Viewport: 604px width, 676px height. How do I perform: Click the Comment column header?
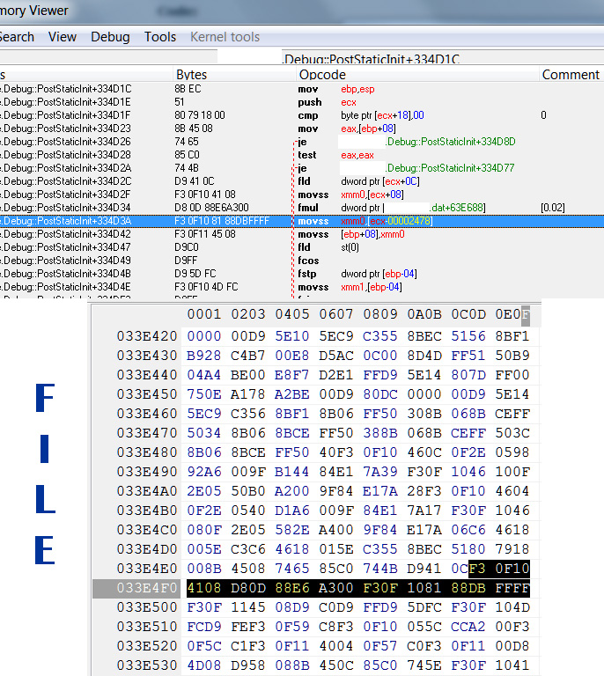tap(571, 75)
